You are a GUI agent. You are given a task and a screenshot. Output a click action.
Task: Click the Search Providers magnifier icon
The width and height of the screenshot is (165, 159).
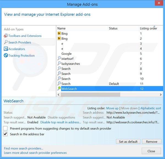[x=6, y=42]
